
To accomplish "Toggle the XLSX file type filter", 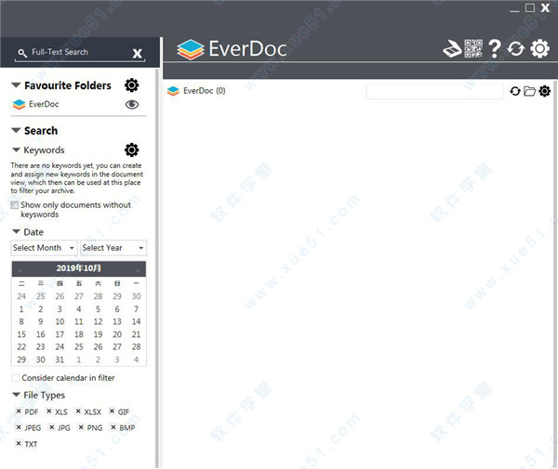I will [x=78, y=411].
